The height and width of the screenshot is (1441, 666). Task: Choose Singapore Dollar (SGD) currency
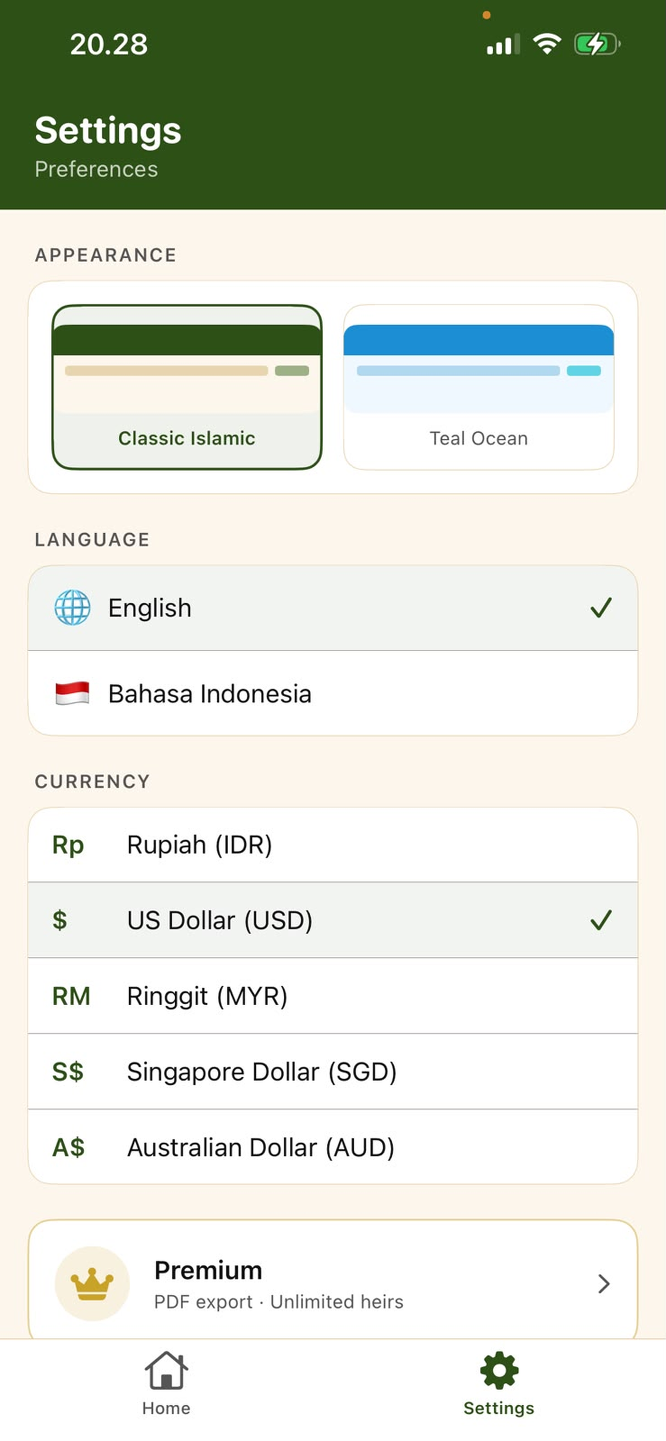tap(332, 1071)
